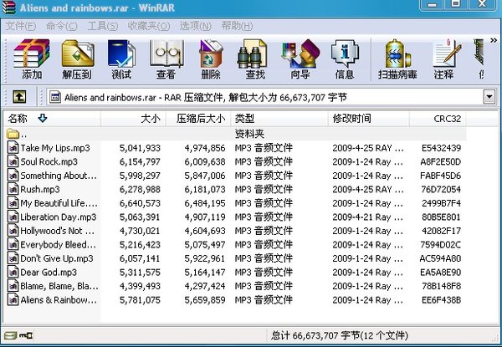Select the file name 'Something About…'

click(x=59, y=176)
